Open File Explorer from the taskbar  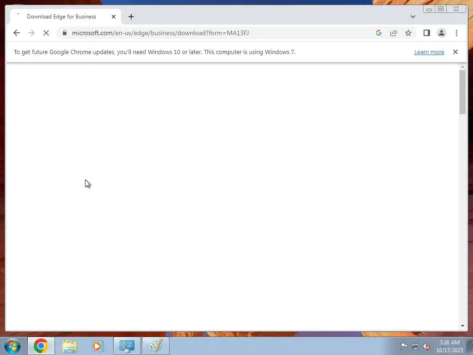tap(70, 346)
